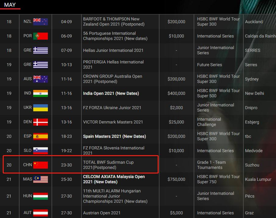276x218 pixels.
Task: Select the UKR country code
Action: pos(28,108)
